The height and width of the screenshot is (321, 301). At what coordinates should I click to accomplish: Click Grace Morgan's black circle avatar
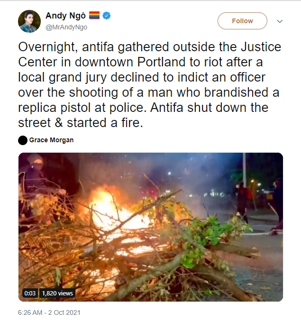(23, 140)
